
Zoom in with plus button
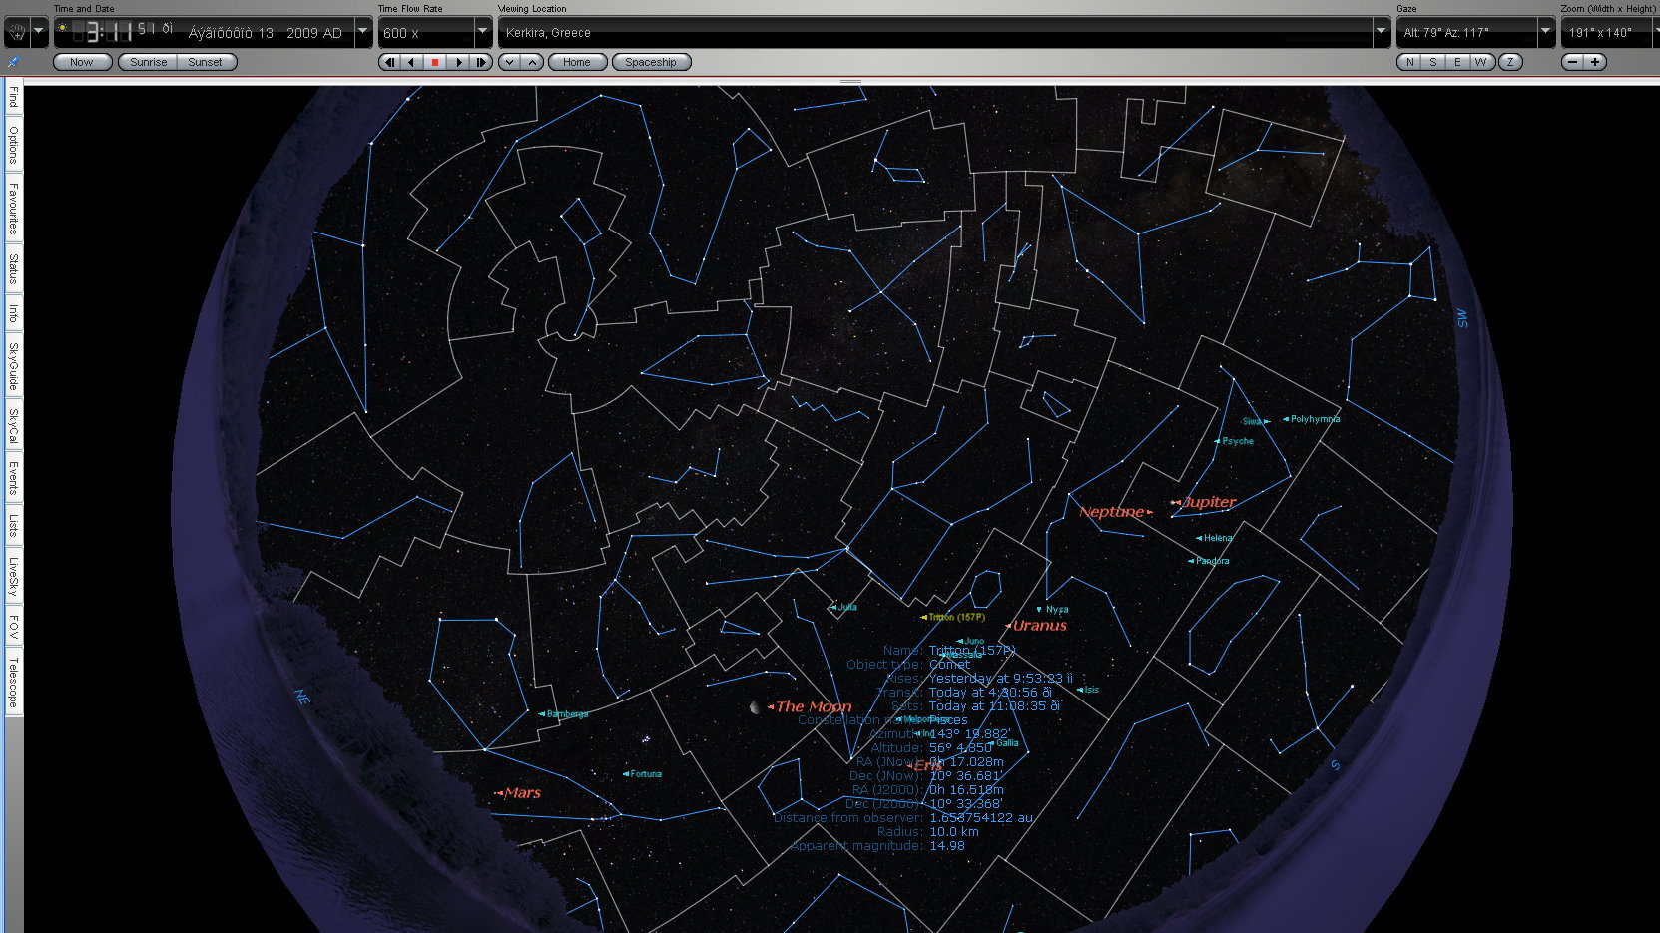pyautogui.click(x=1595, y=62)
